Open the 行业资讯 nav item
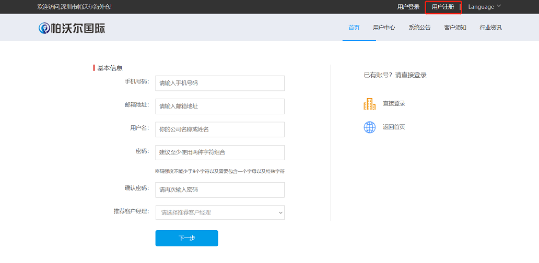Viewport: 539px width, 263px height. [490, 28]
